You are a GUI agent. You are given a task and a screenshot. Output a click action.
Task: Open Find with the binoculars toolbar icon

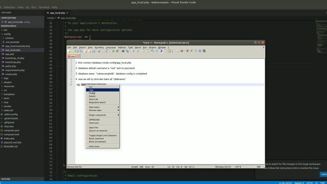(123, 51)
